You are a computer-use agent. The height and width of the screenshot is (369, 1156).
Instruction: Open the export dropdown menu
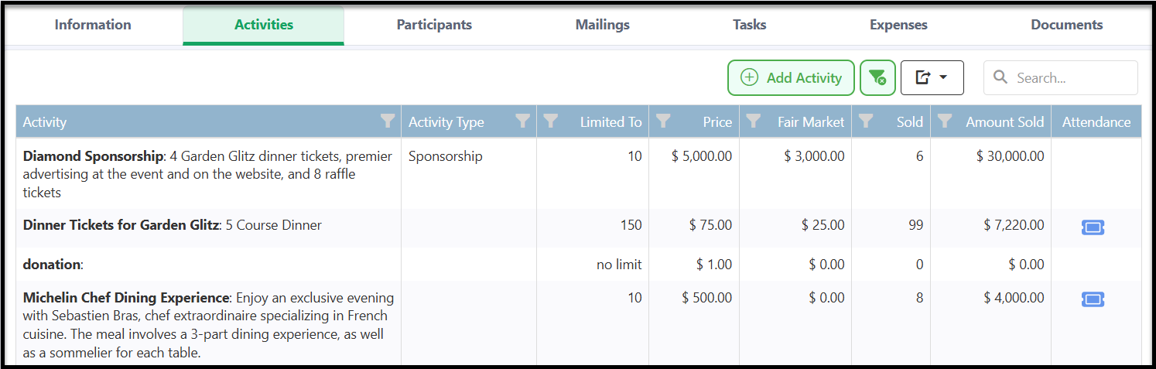[x=932, y=77]
